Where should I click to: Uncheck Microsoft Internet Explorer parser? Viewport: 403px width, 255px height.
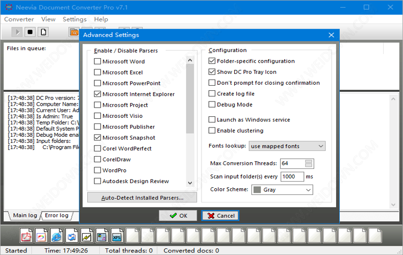coord(97,94)
